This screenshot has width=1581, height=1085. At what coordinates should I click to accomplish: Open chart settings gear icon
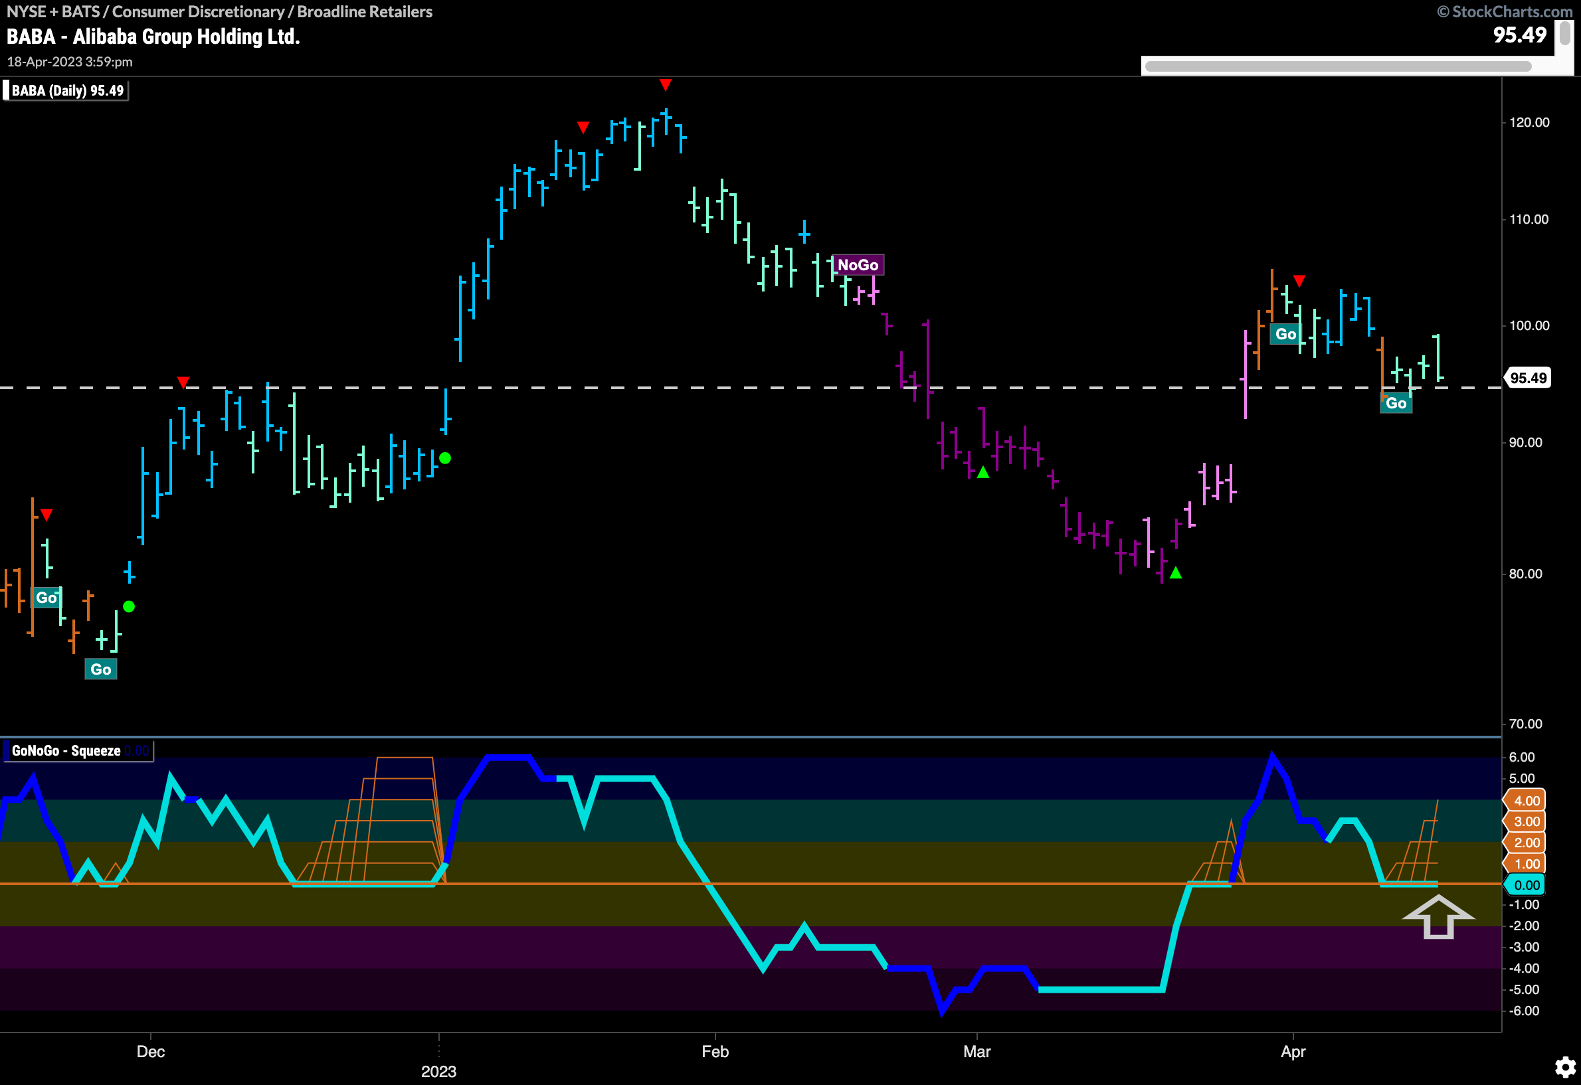1565,1066
